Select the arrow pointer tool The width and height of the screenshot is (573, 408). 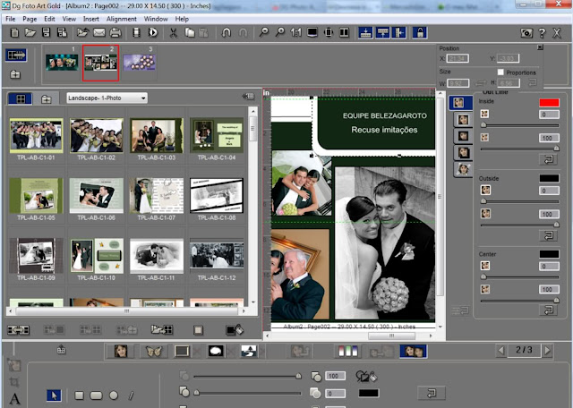[53, 394]
